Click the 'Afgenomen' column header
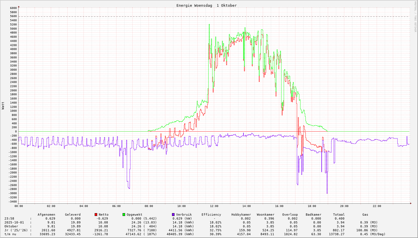418x238 pixels. [x=46, y=215]
